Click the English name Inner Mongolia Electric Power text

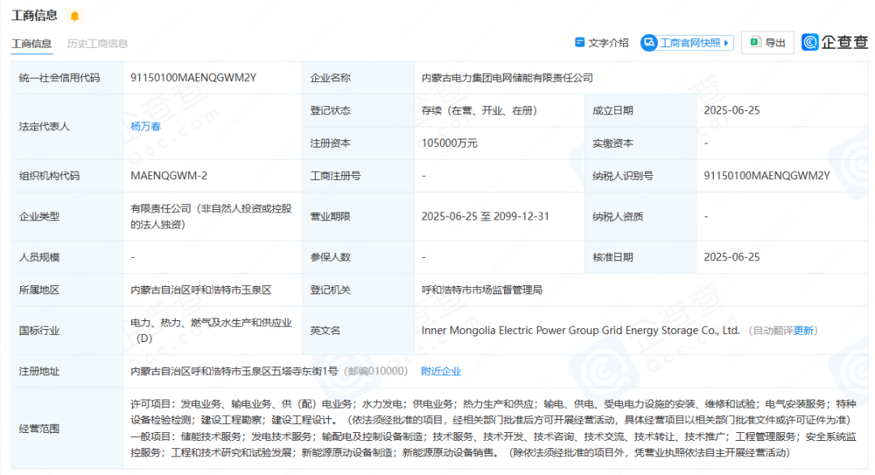tap(567, 330)
